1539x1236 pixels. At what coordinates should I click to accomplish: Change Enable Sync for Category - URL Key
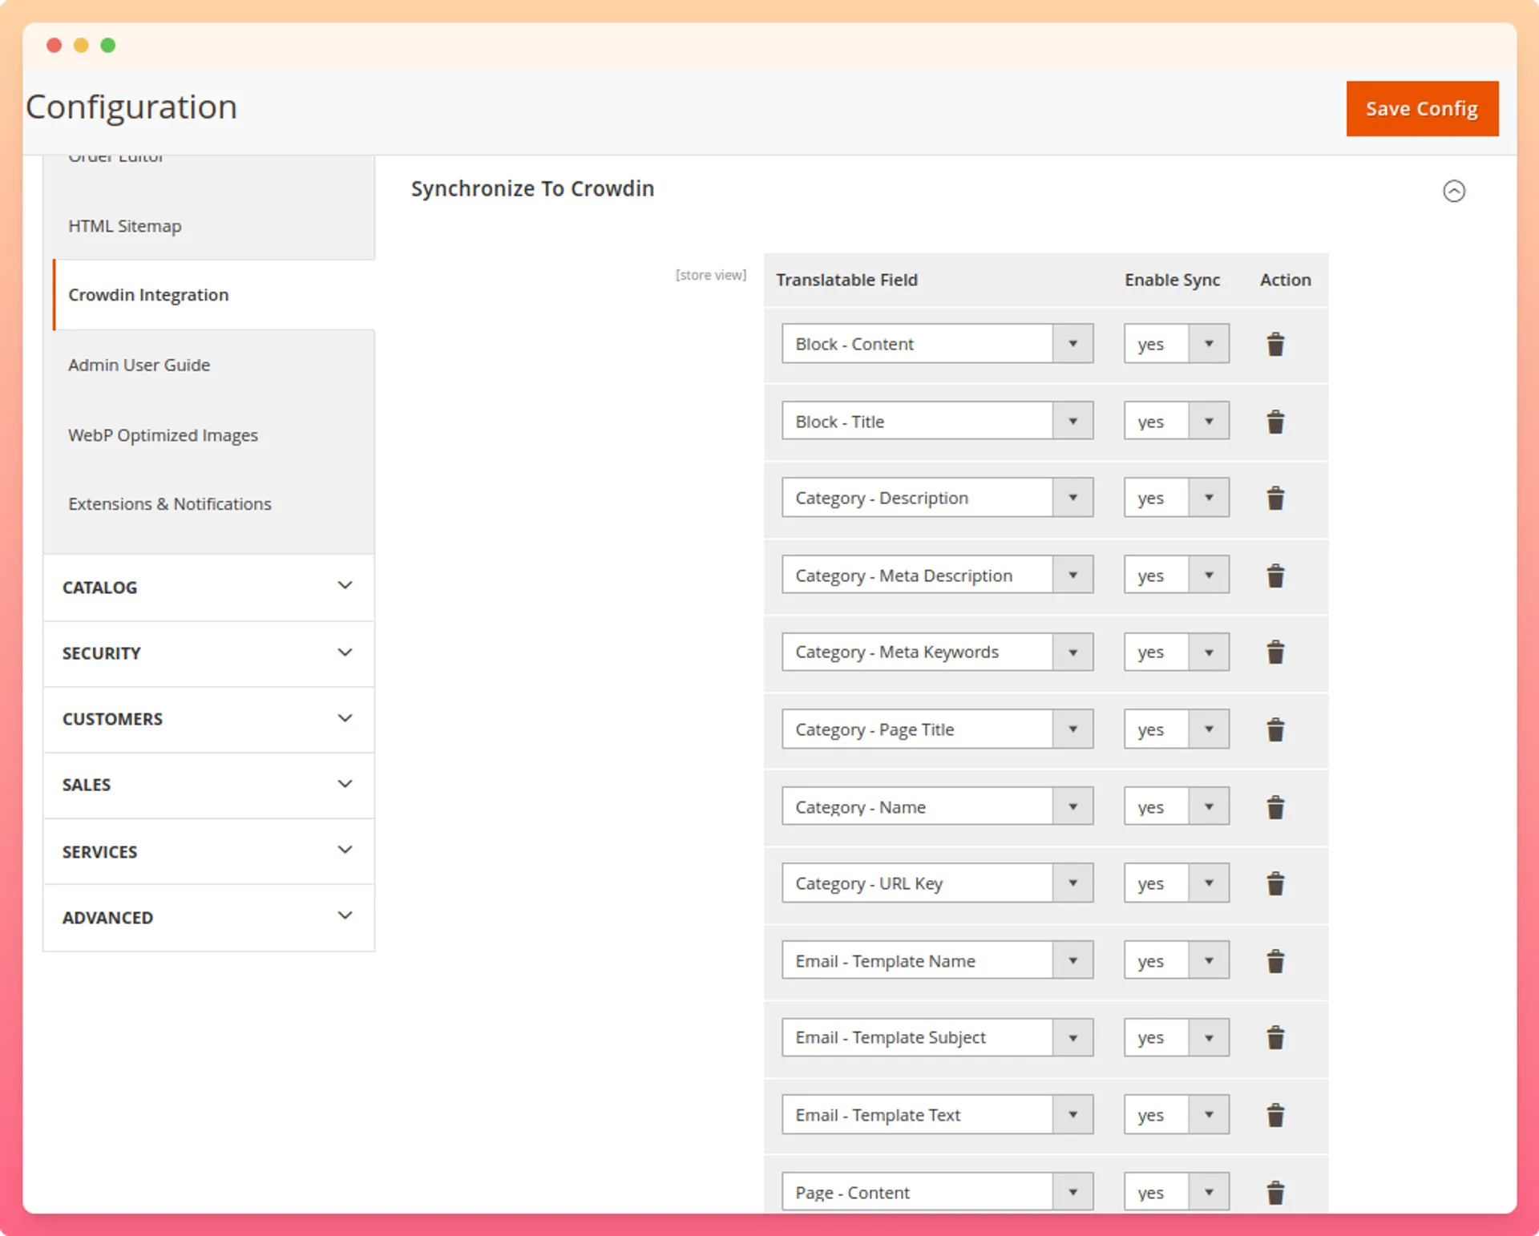(1176, 883)
